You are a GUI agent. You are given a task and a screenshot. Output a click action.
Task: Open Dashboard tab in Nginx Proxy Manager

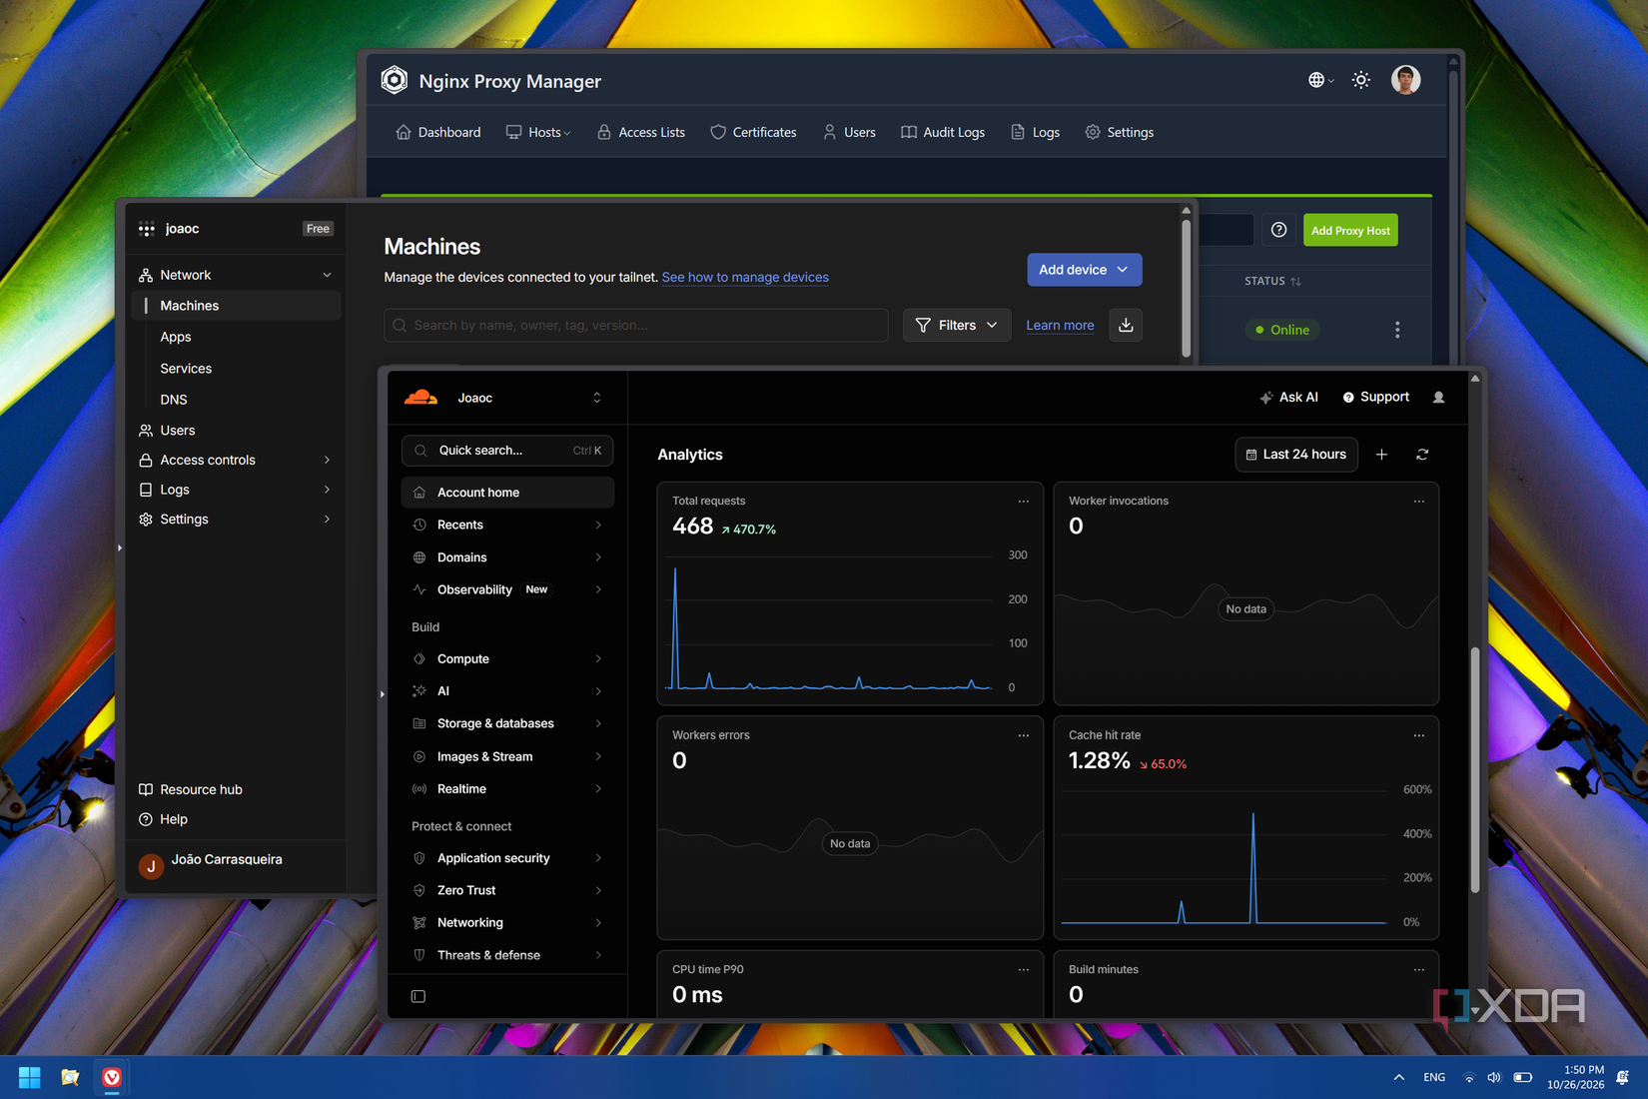click(438, 132)
